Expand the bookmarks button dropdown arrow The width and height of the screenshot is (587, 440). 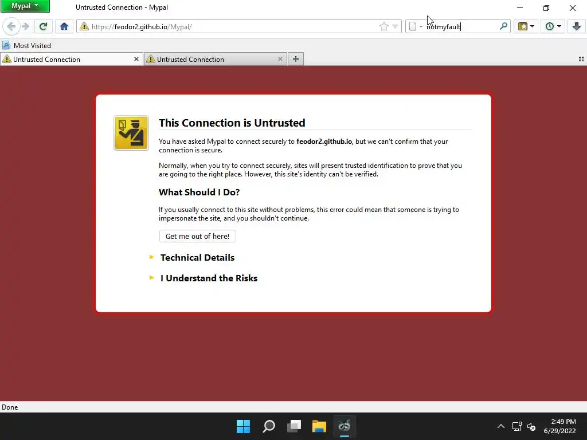pyautogui.click(x=533, y=26)
